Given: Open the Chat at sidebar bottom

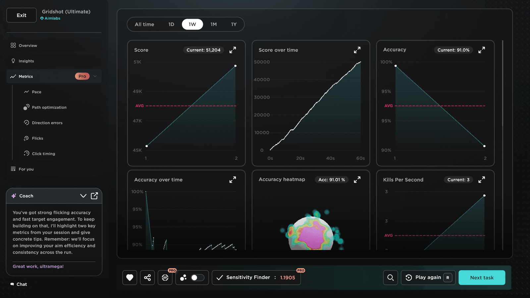Looking at the screenshot, I should pyautogui.click(x=19, y=284).
